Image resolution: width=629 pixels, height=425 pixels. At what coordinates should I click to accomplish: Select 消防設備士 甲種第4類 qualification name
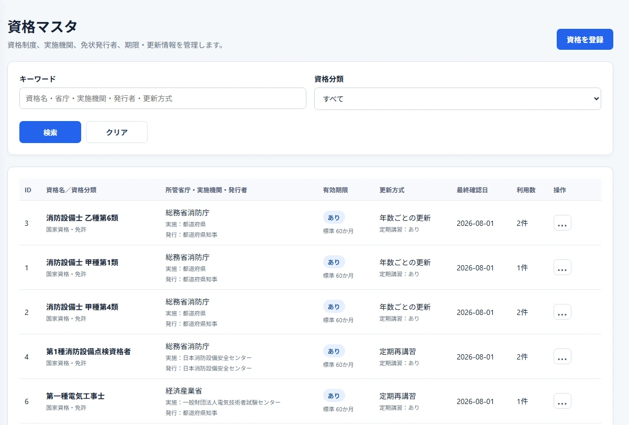pos(82,307)
